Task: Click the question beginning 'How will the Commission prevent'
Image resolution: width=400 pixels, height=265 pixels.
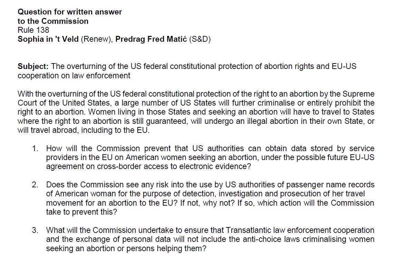Action: coord(210,157)
